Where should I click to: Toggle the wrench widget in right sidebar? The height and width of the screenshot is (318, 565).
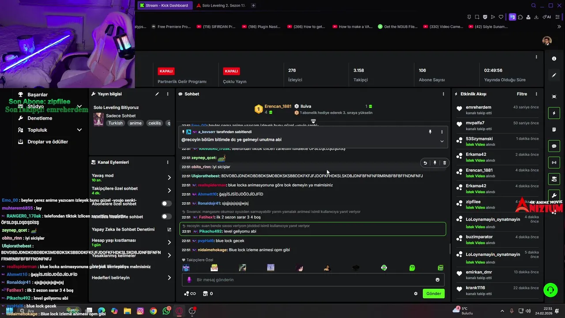pyautogui.click(x=554, y=195)
